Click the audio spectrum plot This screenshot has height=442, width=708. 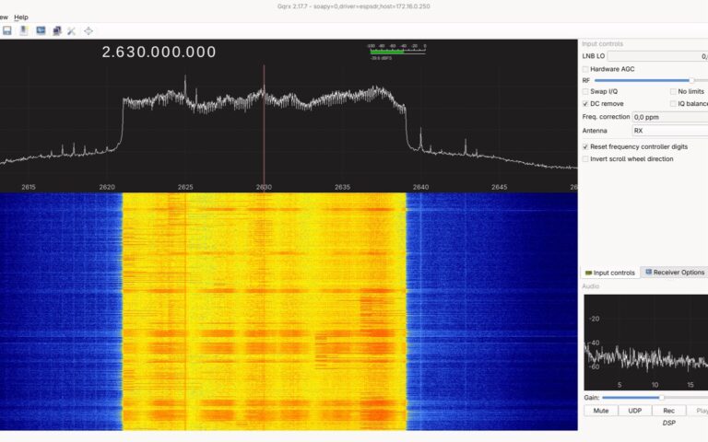tap(645, 343)
